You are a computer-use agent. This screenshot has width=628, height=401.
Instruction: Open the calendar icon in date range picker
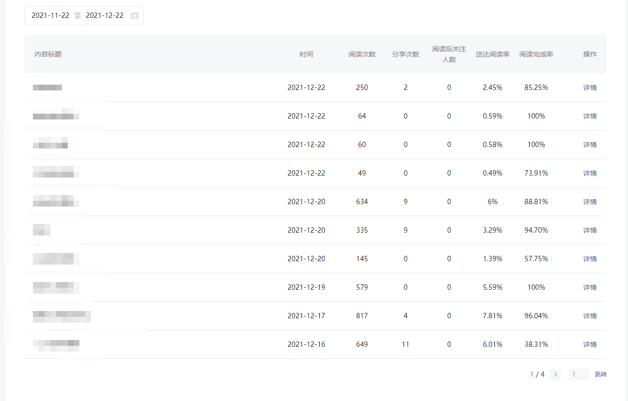(x=135, y=15)
